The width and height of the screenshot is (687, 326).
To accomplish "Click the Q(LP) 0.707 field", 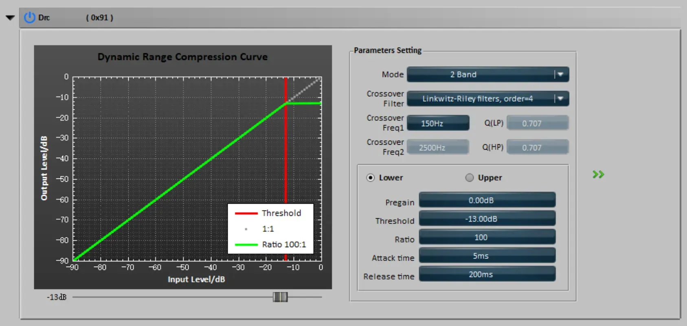I will 538,123.
